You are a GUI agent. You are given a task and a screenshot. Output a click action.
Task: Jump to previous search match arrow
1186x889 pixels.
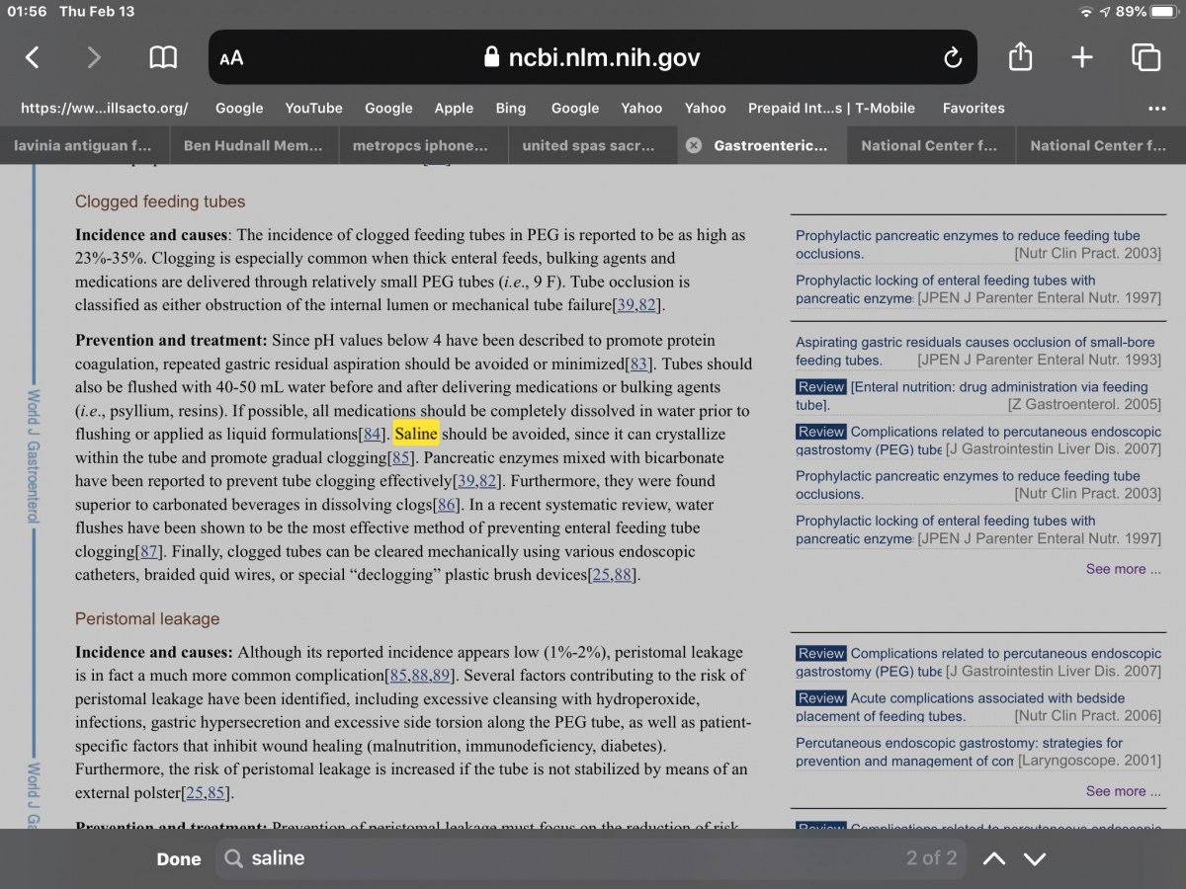(x=994, y=858)
